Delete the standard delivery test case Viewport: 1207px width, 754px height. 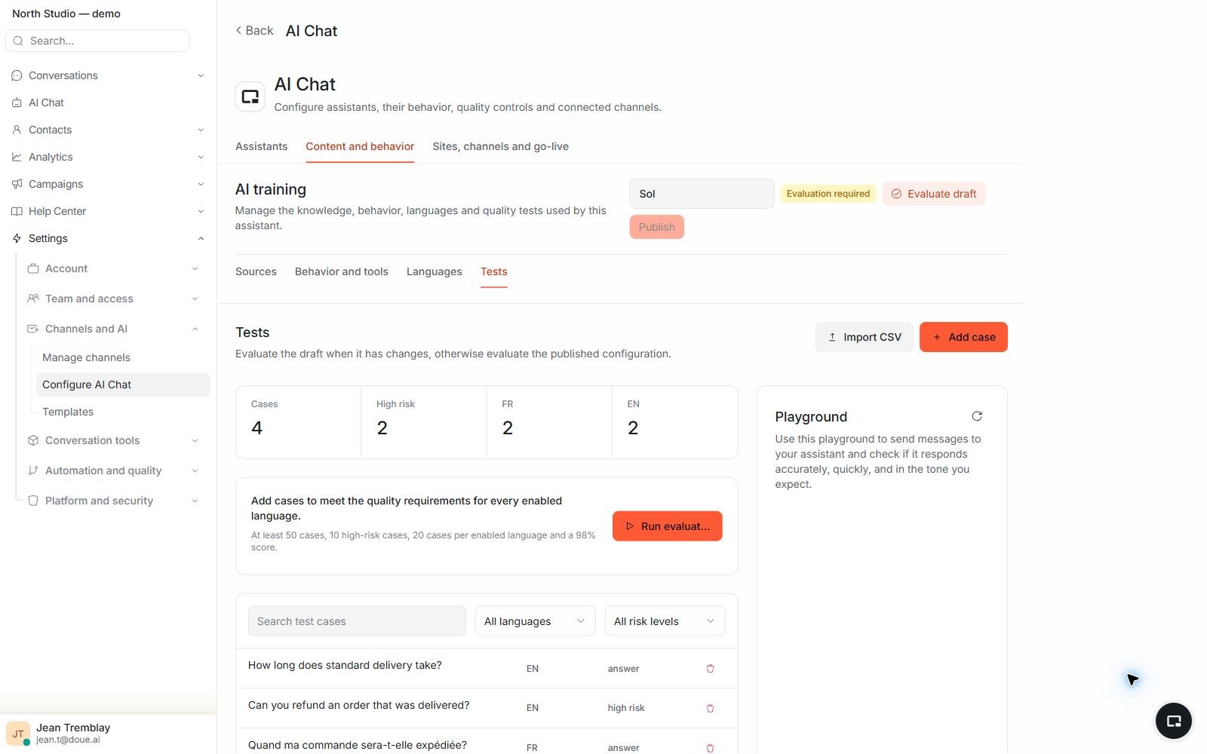710,669
